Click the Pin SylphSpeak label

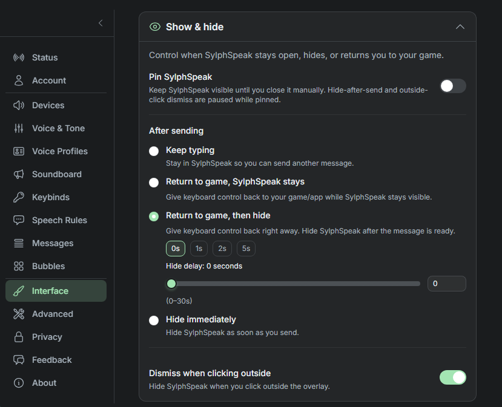pos(180,77)
